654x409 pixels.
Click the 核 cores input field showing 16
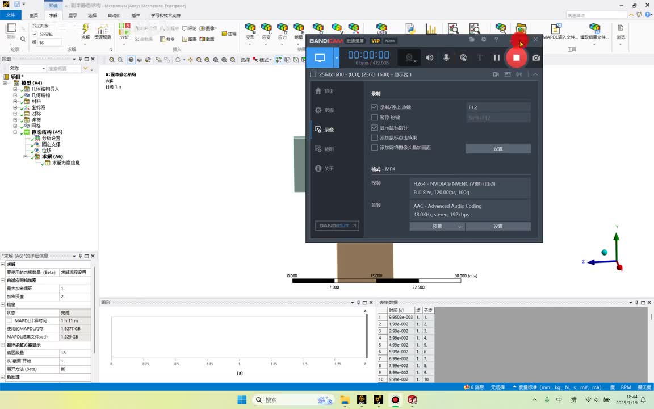(50, 43)
